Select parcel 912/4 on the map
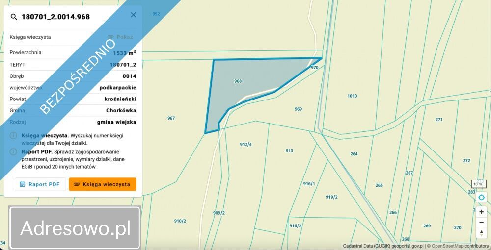 246,145
